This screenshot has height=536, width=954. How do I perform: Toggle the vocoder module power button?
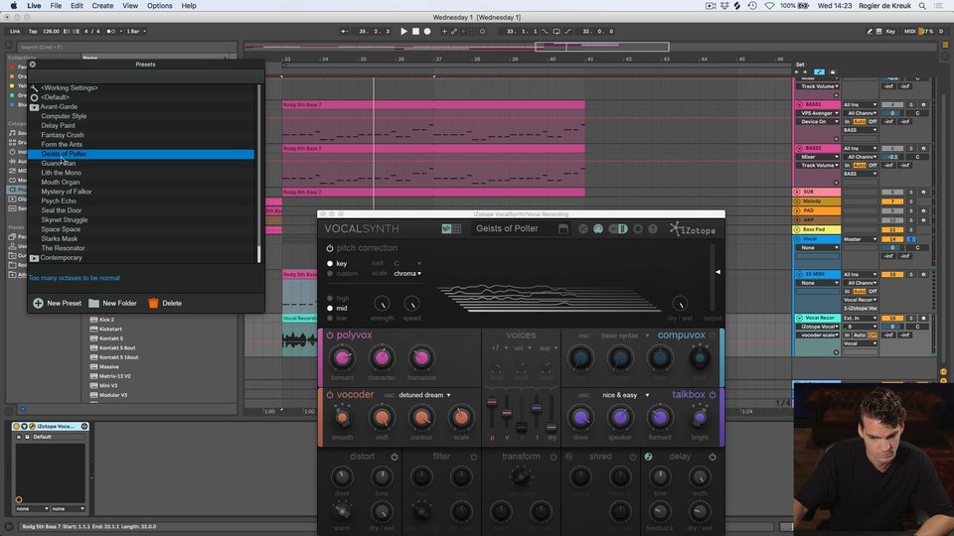[330, 394]
